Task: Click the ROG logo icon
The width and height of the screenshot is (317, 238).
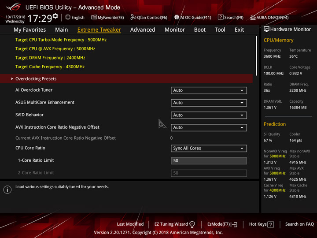Action: 14,7
